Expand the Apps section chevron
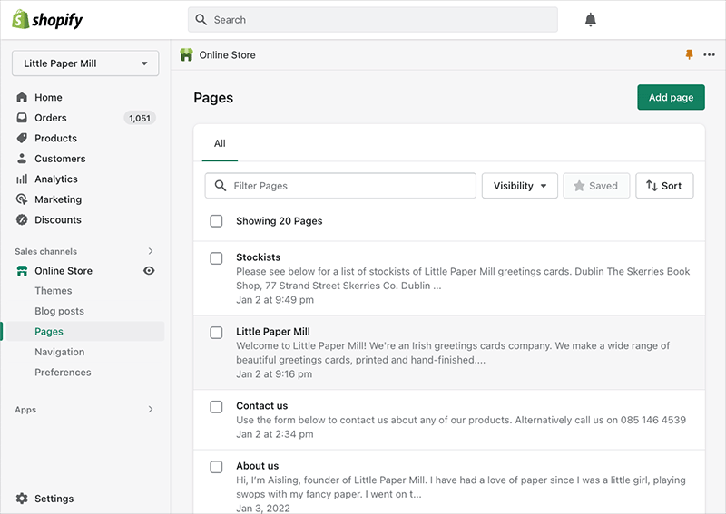 pyautogui.click(x=151, y=409)
